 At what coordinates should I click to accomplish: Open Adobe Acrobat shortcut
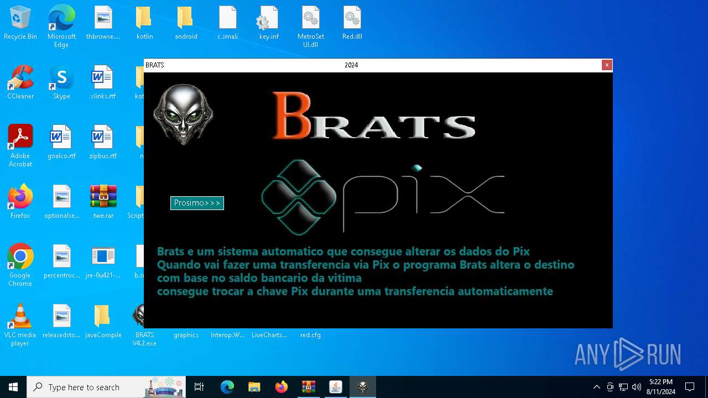[20, 146]
